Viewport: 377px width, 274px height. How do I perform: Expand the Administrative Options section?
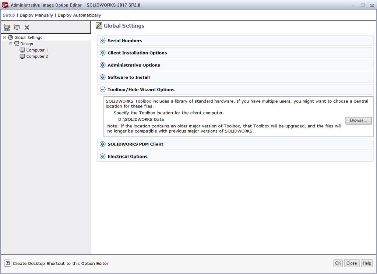tap(103, 65)
